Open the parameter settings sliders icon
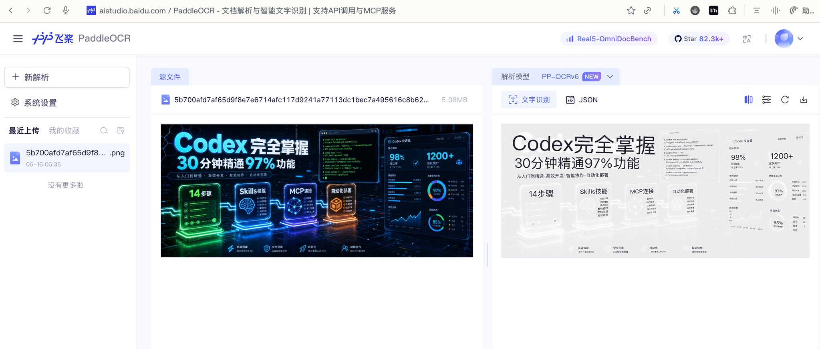 [x=766, y=100]
